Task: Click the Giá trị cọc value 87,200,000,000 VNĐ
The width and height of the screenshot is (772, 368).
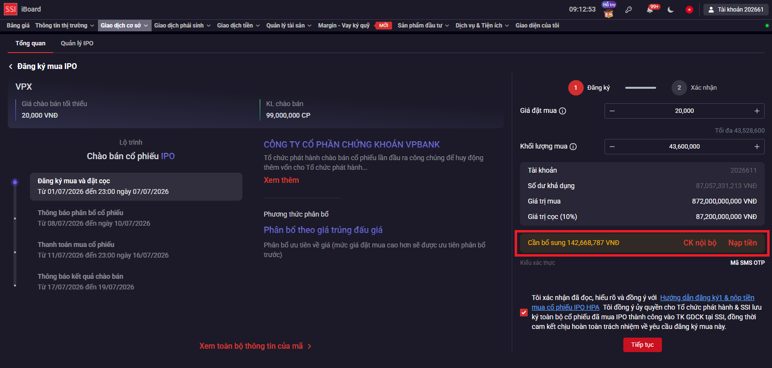Action: 726,217
